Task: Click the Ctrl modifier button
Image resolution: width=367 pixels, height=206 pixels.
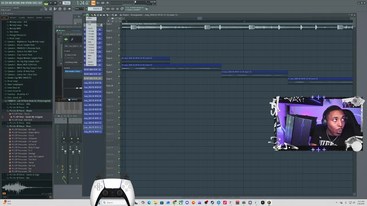Action: [x=113, y=9]
